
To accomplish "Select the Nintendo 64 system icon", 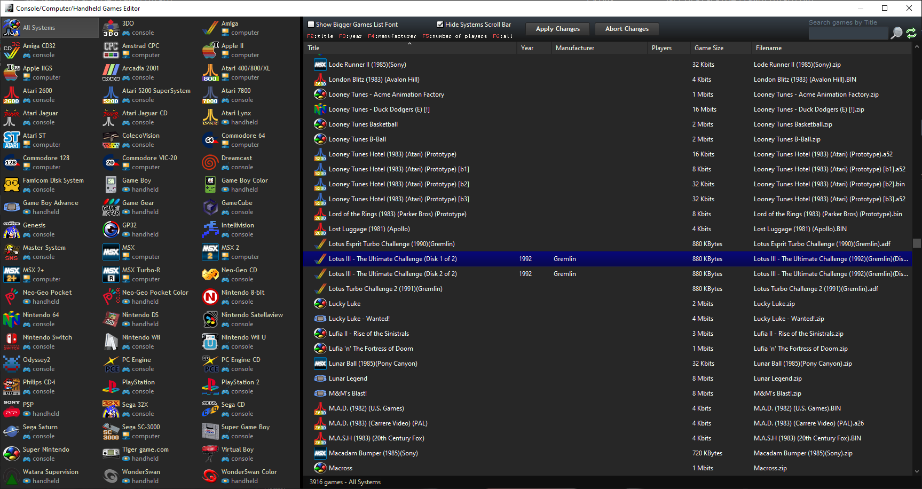I will [x=12, y=319].
